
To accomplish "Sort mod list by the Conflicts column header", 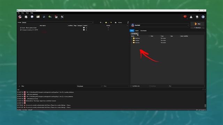I will (x=70, y=25).
